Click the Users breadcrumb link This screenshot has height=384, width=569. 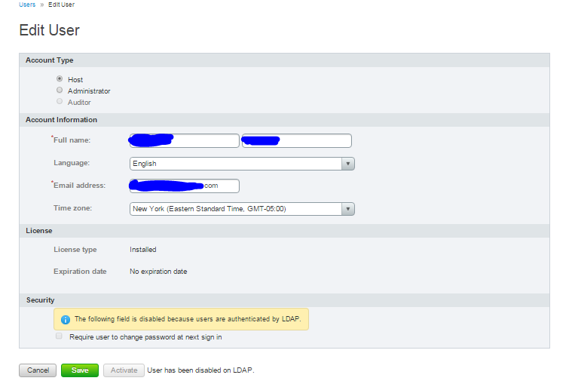click(27, 5)
